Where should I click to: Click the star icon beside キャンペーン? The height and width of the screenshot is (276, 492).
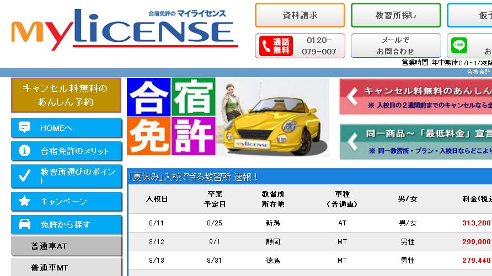(x=24, y=201)
